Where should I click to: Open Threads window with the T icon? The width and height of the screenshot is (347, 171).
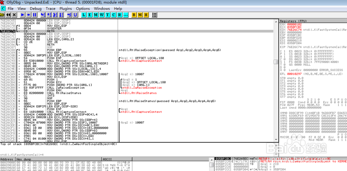(x=108, y=15)
